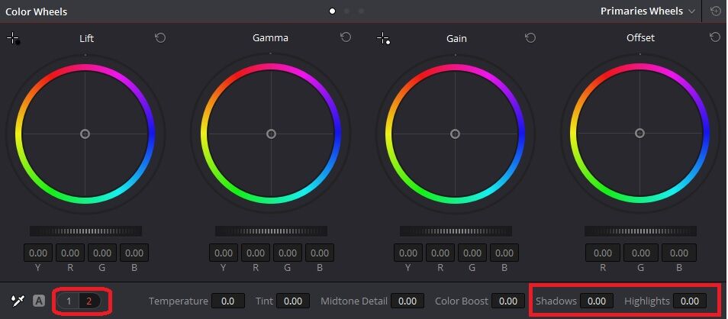This screenshot has width=728, height=319.
Task: Click the Temperature value field
Action: coord(228,301)
